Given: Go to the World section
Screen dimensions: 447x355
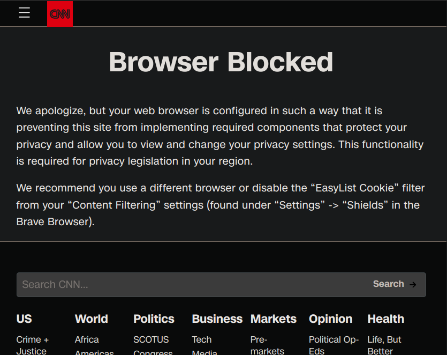Looking at the screenshot, I should (x=91, y=319).
